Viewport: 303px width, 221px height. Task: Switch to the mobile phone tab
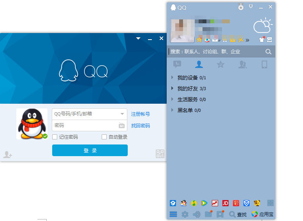[x=264, y=64]
